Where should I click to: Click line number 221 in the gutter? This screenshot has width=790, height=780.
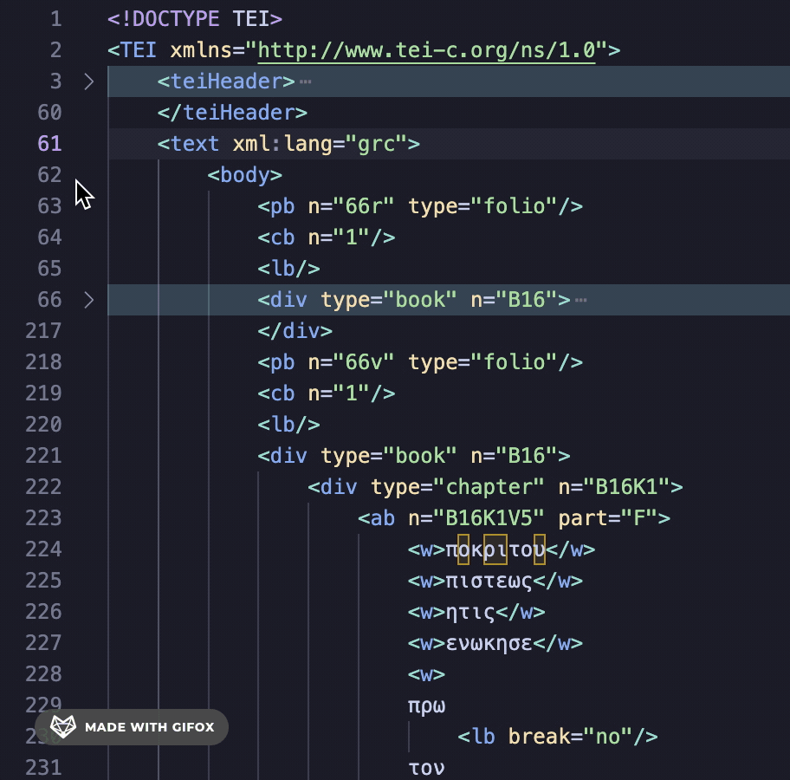click(x=43, y=456)
